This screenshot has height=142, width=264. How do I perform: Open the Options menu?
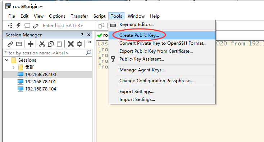57,16
